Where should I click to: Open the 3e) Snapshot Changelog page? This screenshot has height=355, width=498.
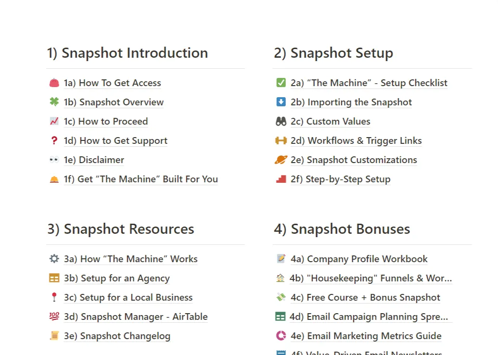pyautogui.click(x=117, y=336)
